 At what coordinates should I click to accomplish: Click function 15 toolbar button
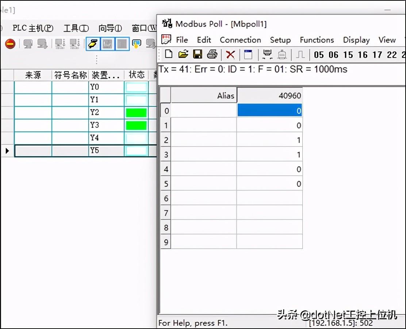coord(348,55)
